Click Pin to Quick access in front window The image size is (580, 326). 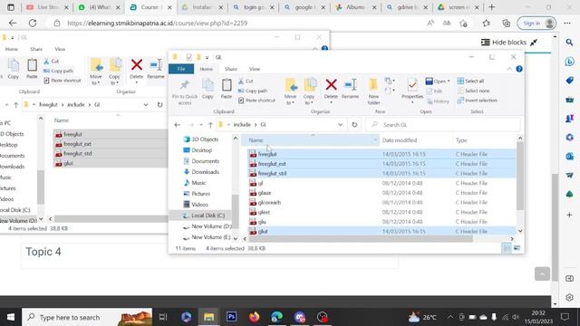pos(185,91)
